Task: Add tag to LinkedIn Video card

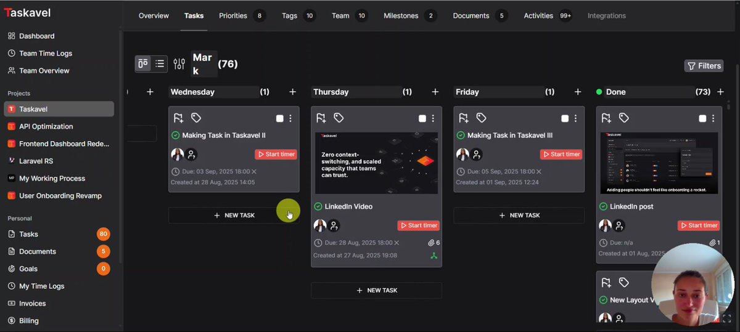Action: [x=339, y=118]
